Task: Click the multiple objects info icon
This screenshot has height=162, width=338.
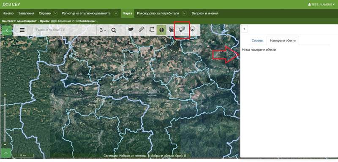Action: coord(172,30)
